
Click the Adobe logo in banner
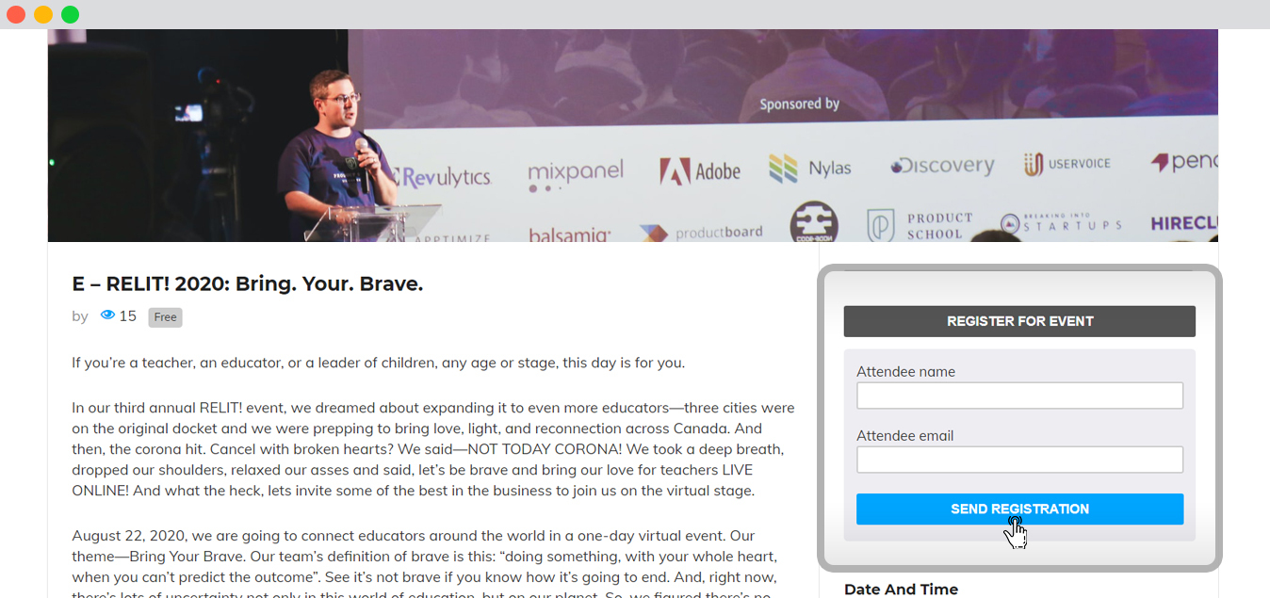click(x=700, y=170)
